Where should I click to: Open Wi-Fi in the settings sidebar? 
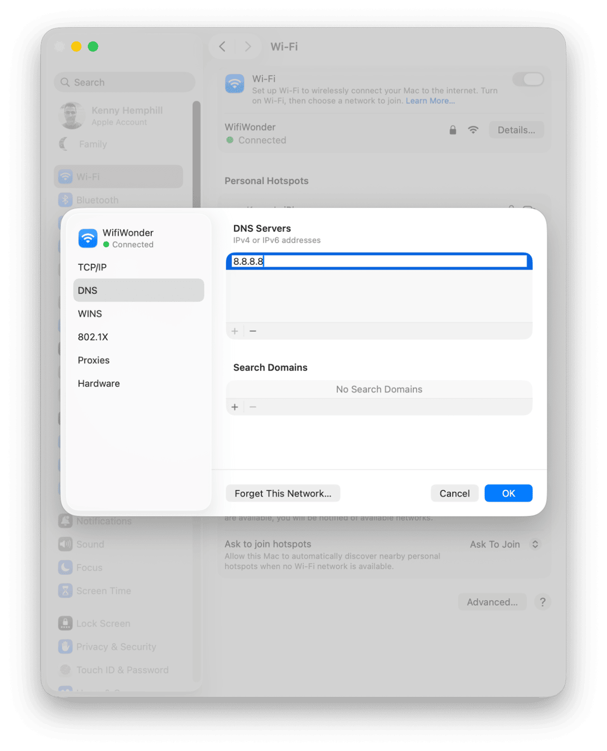click(x=118, y=176)
